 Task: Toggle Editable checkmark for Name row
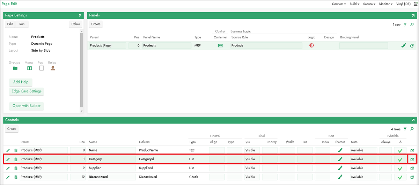tap(400, 150)
